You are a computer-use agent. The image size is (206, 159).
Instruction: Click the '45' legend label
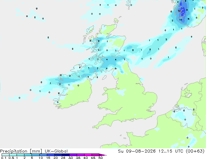click(93, 158)
